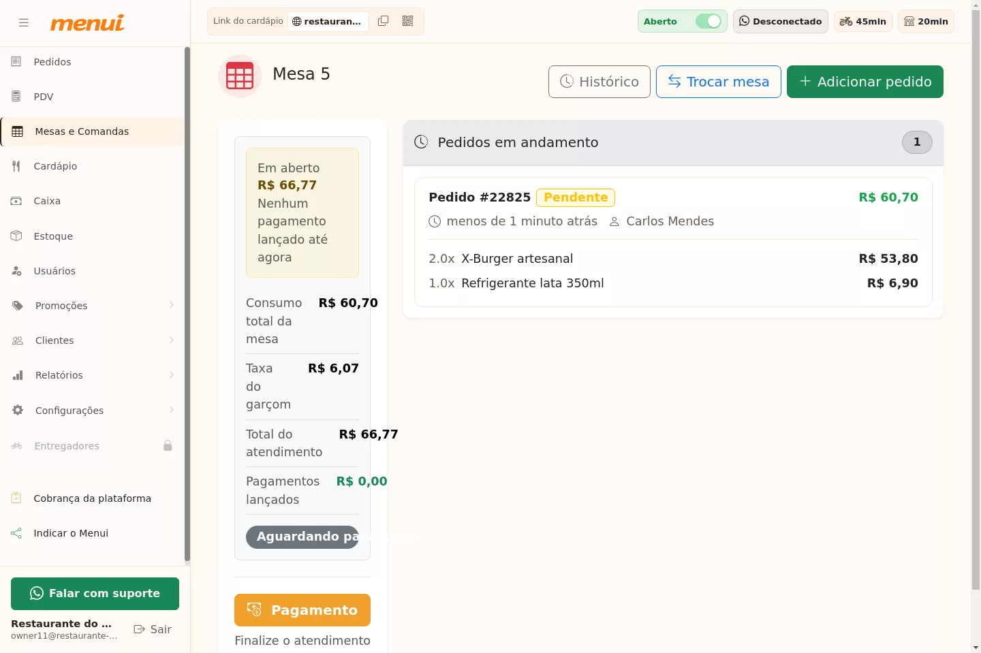Click the Estoque box icon
Image resolution: width=981 pixels, height=653 pixels.
pyautogui.click(x=16, y=236)
